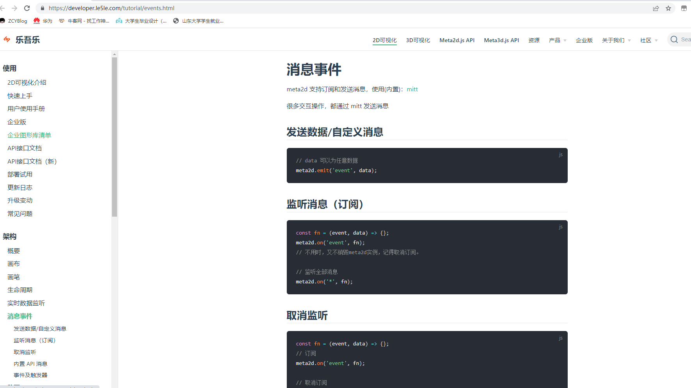Refresh the page with the reload icon
Viewport: 691px width, 388px height.
click(27, 8)
